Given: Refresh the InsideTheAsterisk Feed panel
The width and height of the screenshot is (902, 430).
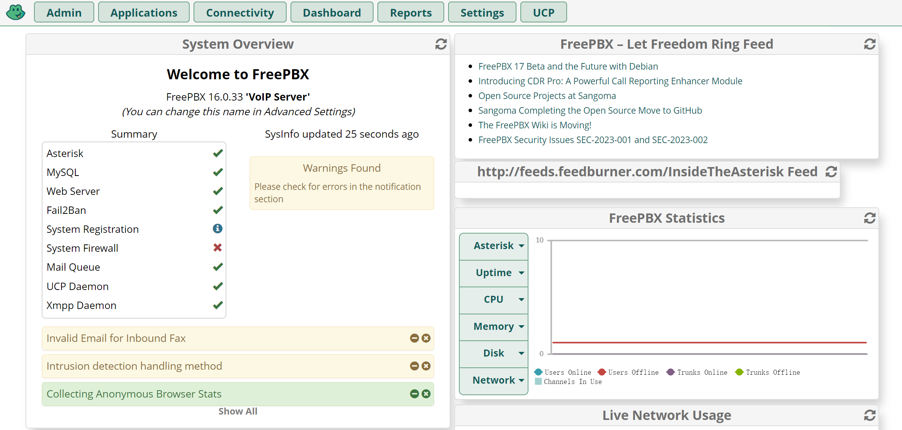Looking at the screenshot, I should click(x=831, y=172).
